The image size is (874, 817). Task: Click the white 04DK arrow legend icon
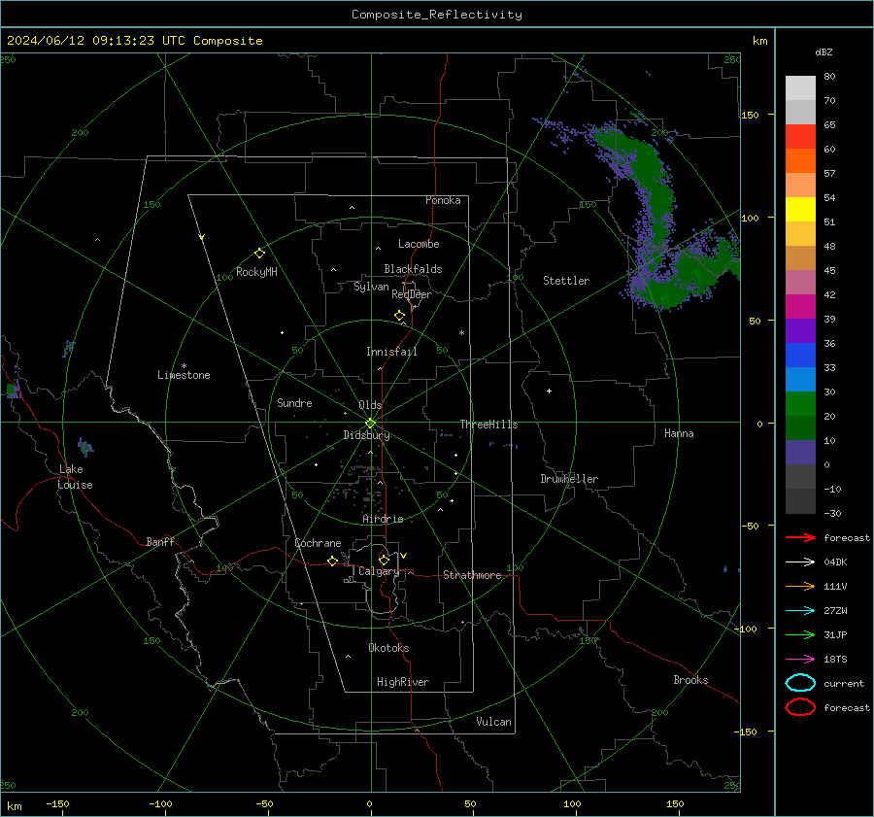800,562
